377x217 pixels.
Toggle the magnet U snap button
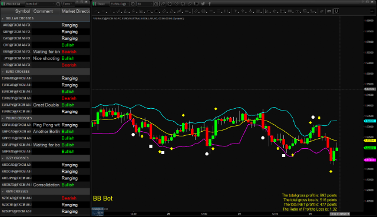(336, 11)
